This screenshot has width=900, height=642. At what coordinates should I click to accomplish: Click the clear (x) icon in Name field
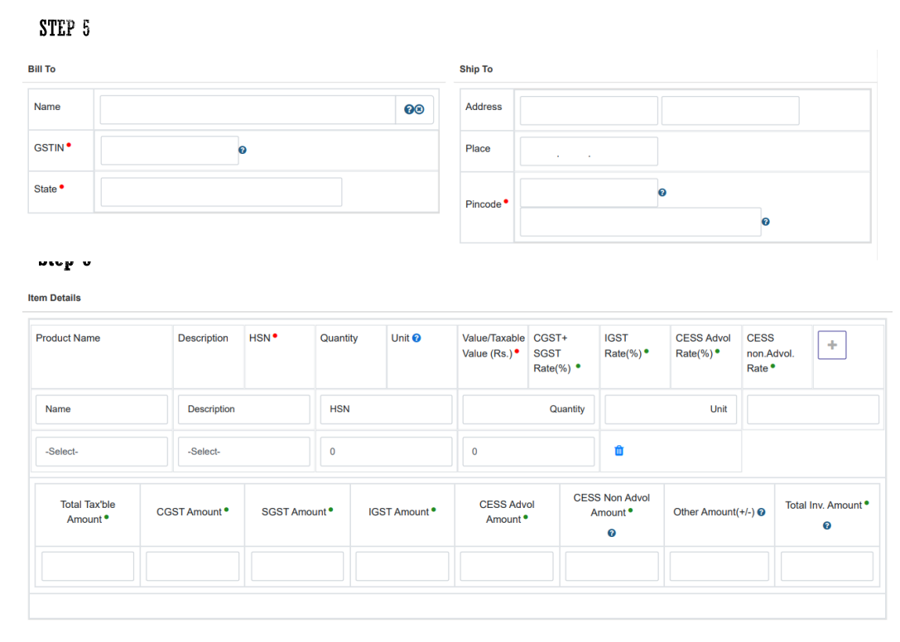click(x=419, y=110)
